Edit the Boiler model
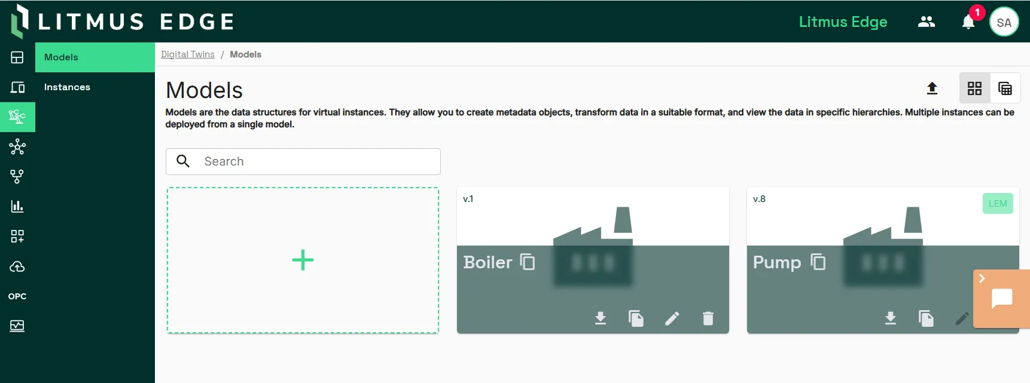Viewport: 1030px width, 383px height. [672, 318]
